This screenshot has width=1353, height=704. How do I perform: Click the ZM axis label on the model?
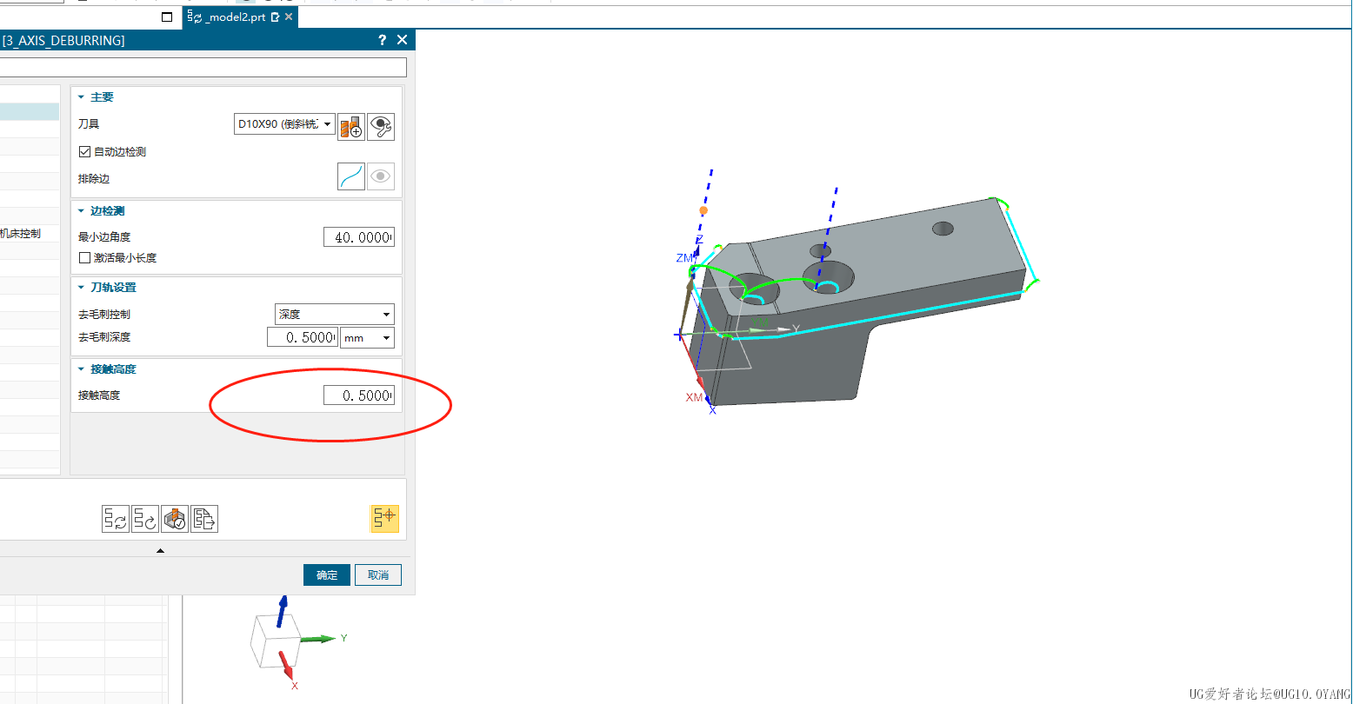(685, 258)
